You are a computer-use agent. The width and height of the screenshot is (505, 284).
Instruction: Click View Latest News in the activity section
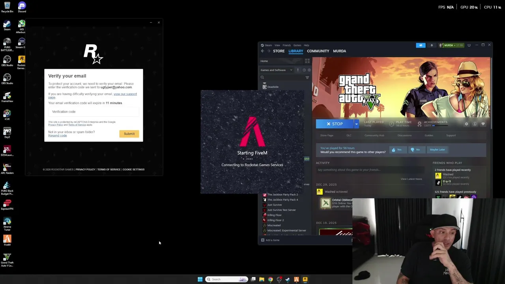click(411, 179)
